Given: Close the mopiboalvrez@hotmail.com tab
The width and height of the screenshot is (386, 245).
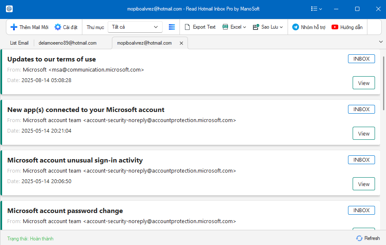Looking at the screenshot, I should 182,43.
